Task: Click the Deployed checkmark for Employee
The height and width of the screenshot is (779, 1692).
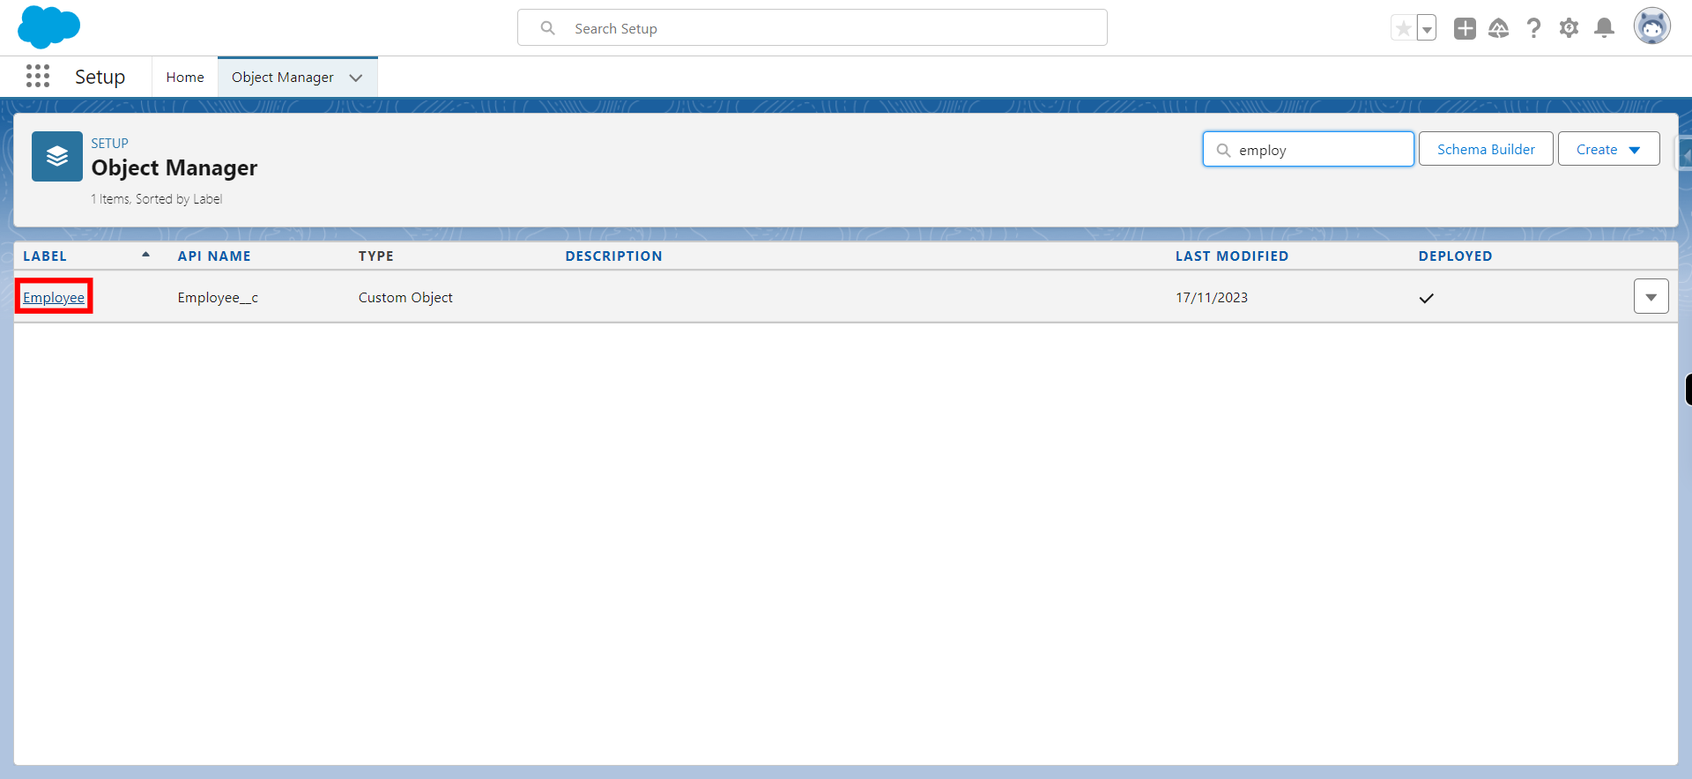Action: [1427, 298]
